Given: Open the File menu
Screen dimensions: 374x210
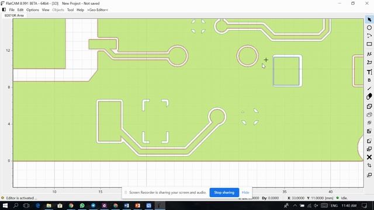Looking at the screenshot, I should click(12, 10).
